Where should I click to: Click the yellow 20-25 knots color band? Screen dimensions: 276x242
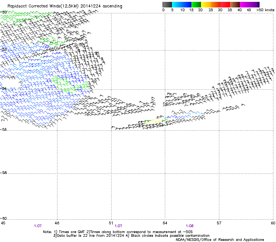(x=206, y=4)
